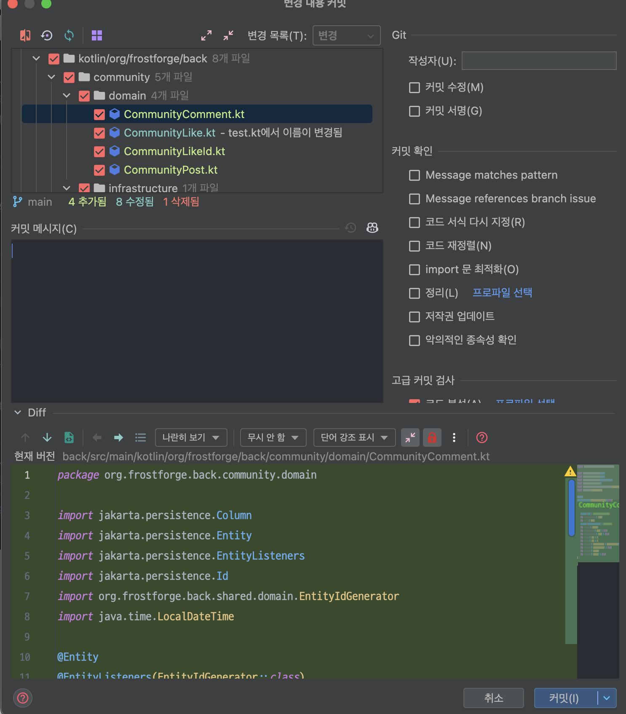The height and width of the screenshot is (714, 626).
Task: Click the Rollback changes icon
Action: coord(47,35)
